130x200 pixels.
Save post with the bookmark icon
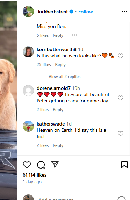point(124,165)
